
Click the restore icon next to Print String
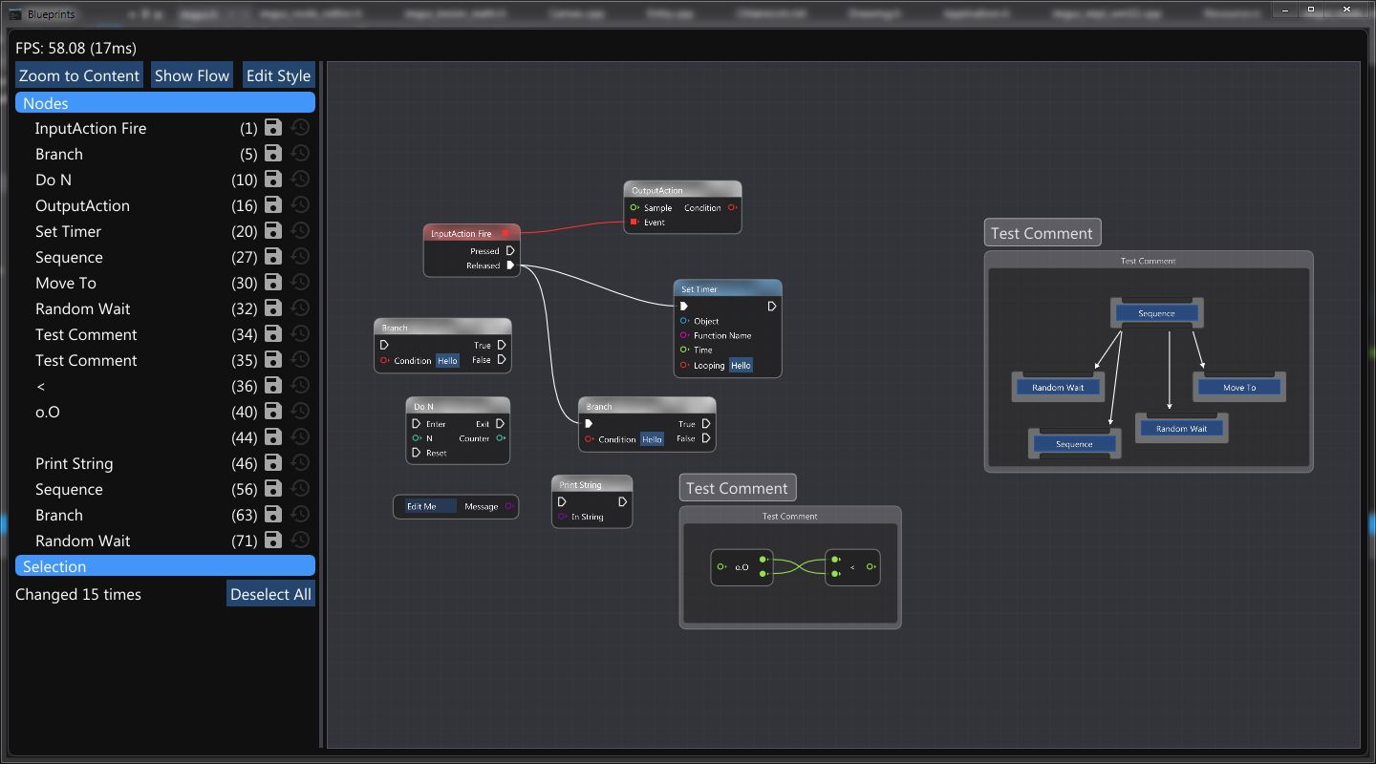300,463
